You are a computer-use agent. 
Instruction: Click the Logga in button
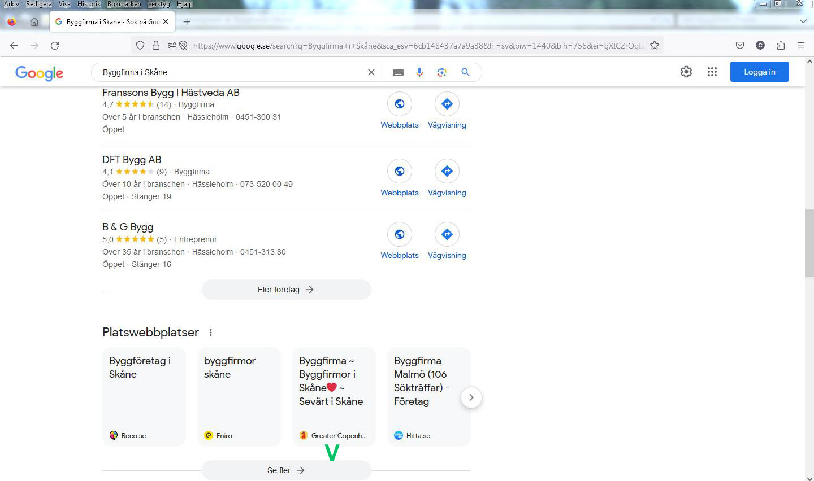[x=759, y=72]
